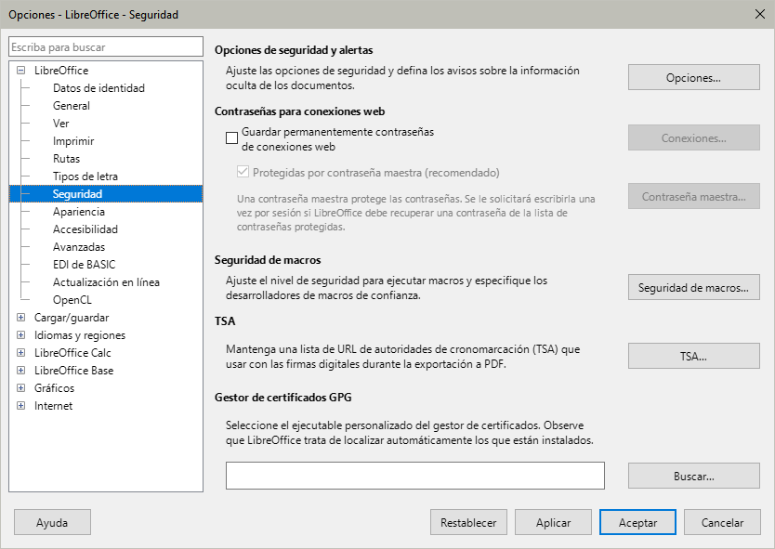Viewport: 775px width, 549px height.
Task: Select the Avanzadas tree entry
Action: pos(79,247)
